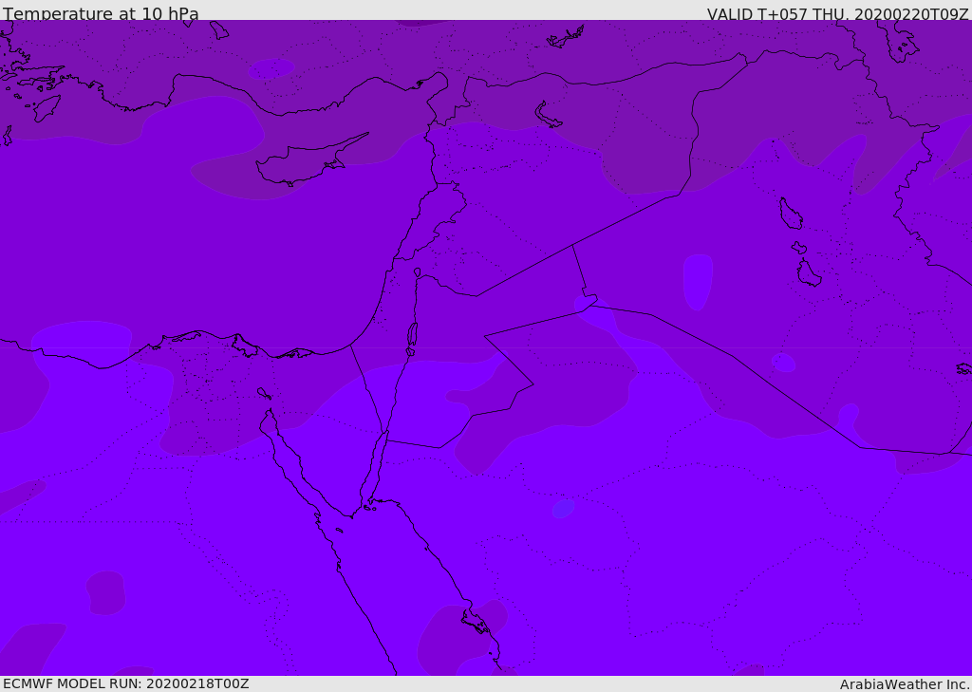This screenshot has width=972, height=692.
Task: Select the Lake Assad outline in Syria
Action: point(548,115)
